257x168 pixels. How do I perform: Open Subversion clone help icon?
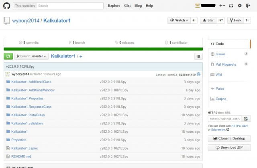228,130
